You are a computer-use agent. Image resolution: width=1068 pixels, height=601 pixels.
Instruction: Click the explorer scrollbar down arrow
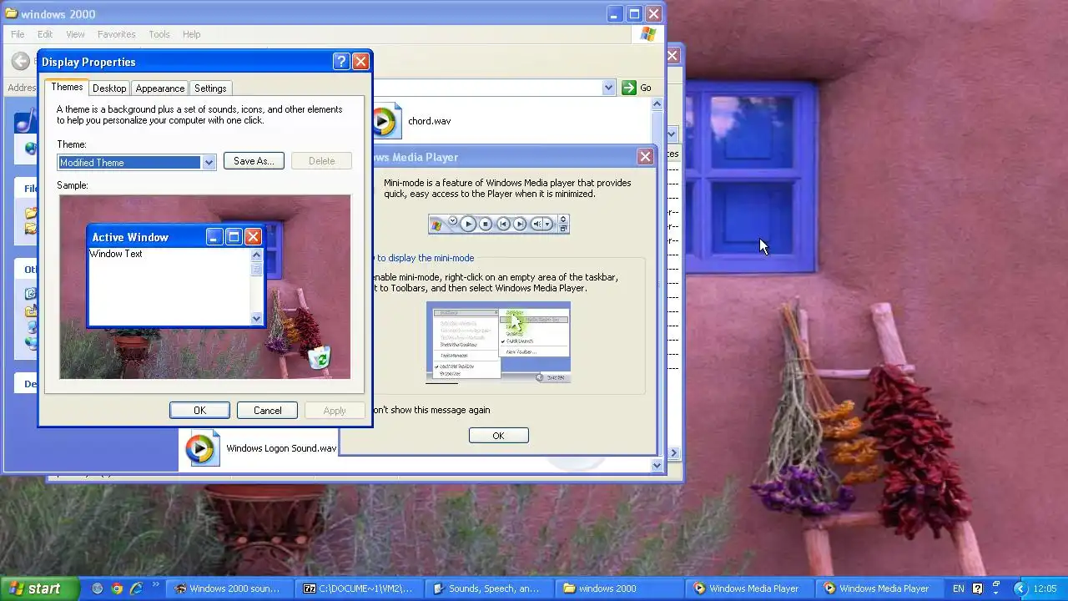click(657, 466)
